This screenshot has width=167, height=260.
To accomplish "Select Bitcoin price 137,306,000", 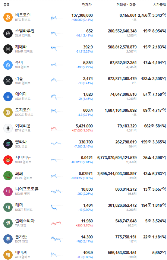I will point(82,15).
